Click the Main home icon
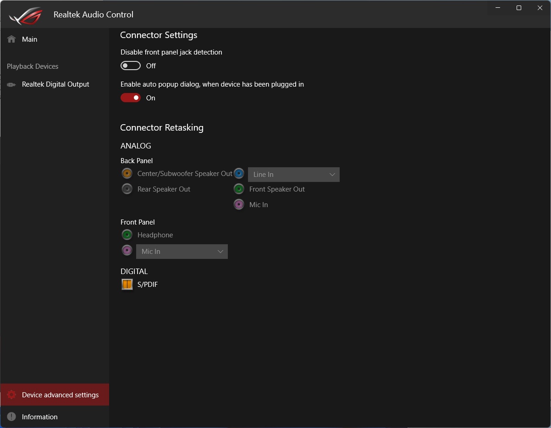The height and width of the screenshot is (428, 551). point(11,39)
